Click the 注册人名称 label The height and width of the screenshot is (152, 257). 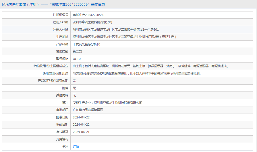pos(61,22)
